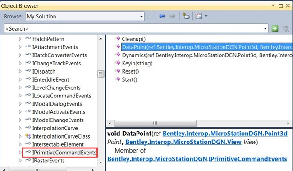
Task: Expand the IChangeTrackEvents node
Action: click(20, 63)
